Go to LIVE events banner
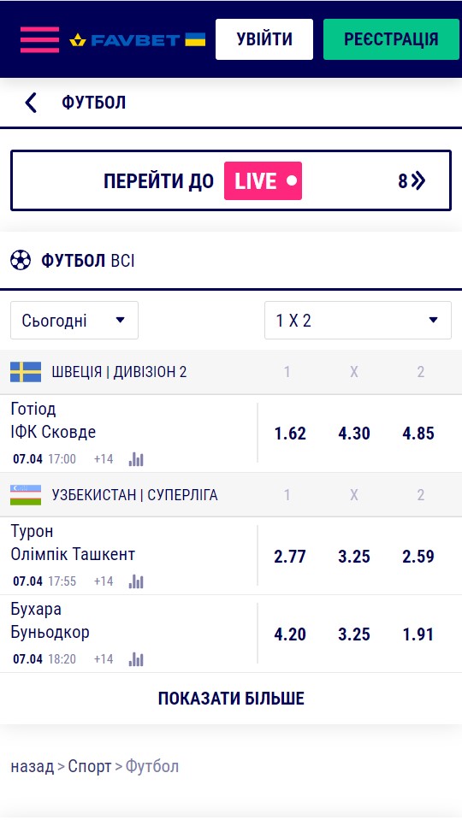462x820 pixels. pyautogui.click(x=231, y=180)
